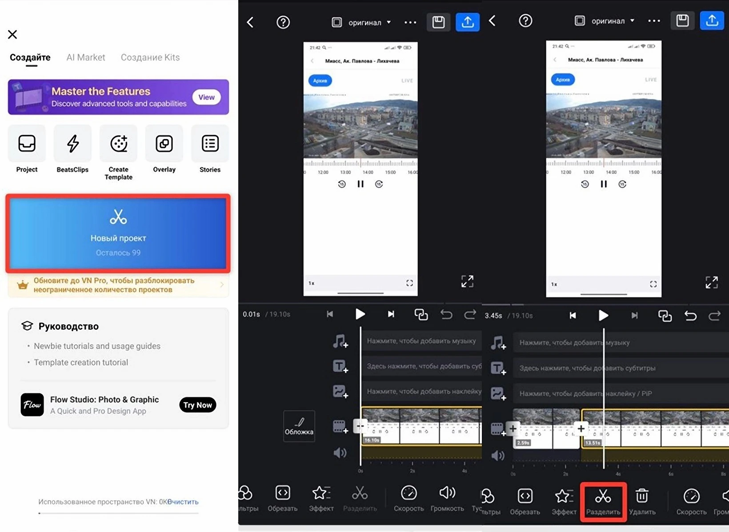Open the BeatsClips tool
The width and height of the screenshot is (729, 532).
(72, 150)
